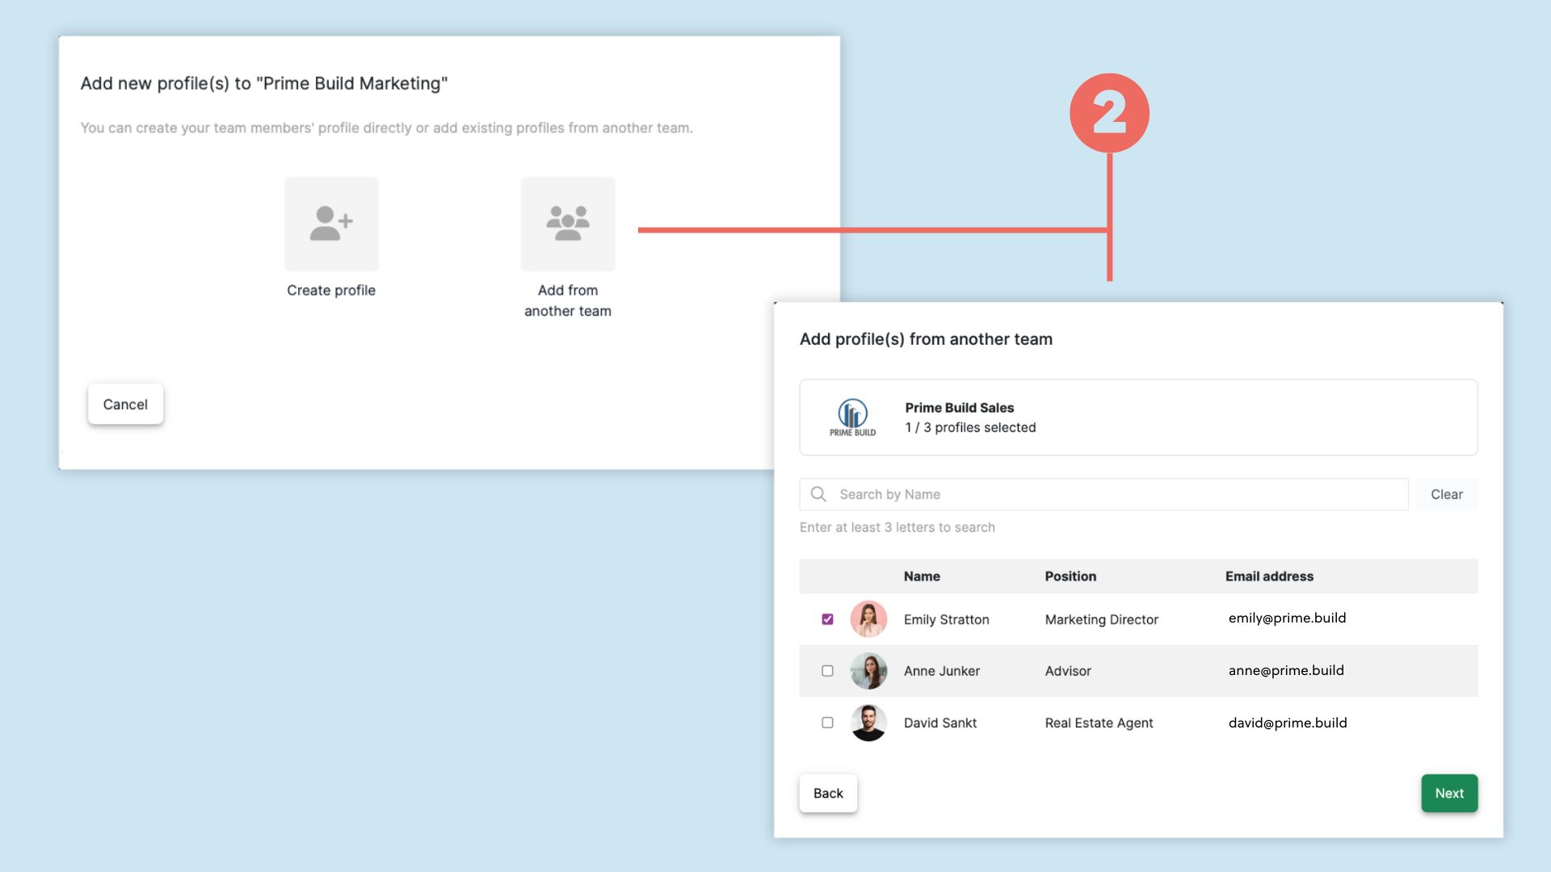1551x872 pixels.
Task: Click the green Next button
Action: [x=1449, y=793]
